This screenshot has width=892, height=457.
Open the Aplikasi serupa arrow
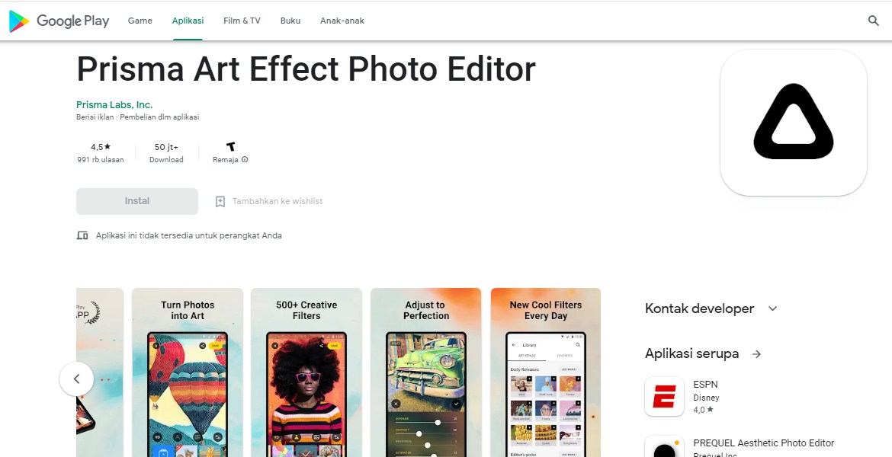click(x=756, y=353)
